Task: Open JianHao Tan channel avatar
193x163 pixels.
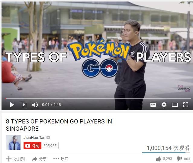Action: [13, 142]
